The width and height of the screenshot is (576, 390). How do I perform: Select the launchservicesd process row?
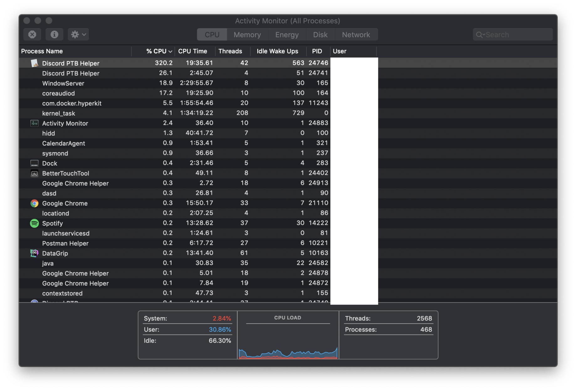coord(288,233)
